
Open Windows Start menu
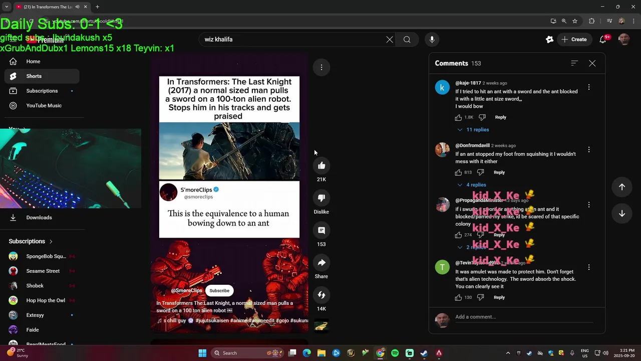click(202, 353)
